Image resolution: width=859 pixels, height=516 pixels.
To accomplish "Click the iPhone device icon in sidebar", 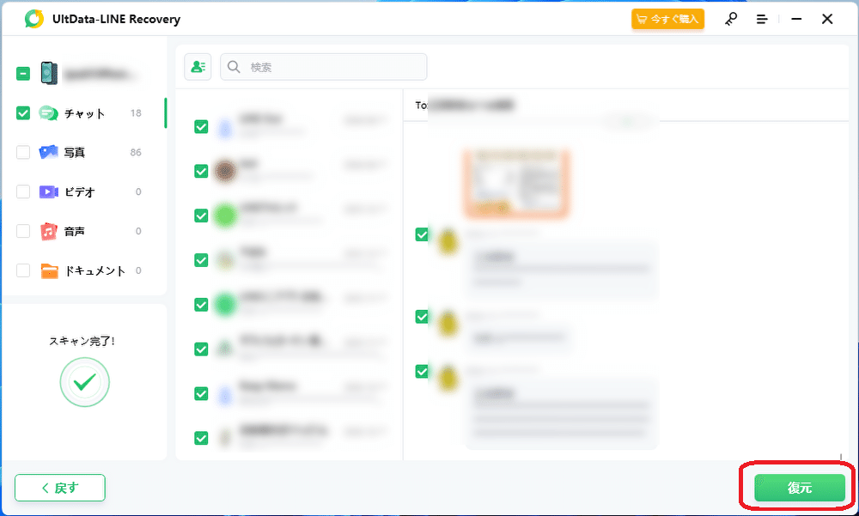I will pos(49,73).
